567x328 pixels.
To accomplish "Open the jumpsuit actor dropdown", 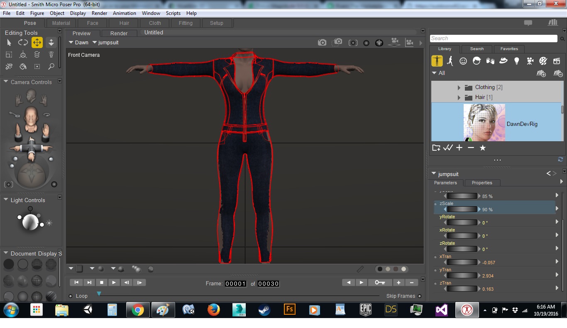I will pyautogui.click(x=105, y=43).
